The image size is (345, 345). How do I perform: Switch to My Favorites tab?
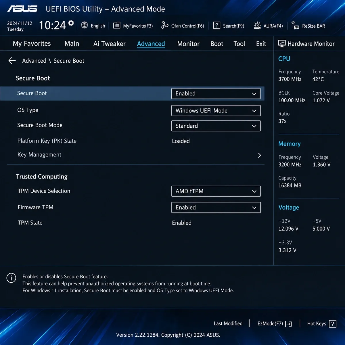coord(32,43)
